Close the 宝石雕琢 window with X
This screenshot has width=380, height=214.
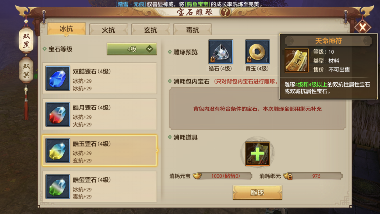point(362,27)
